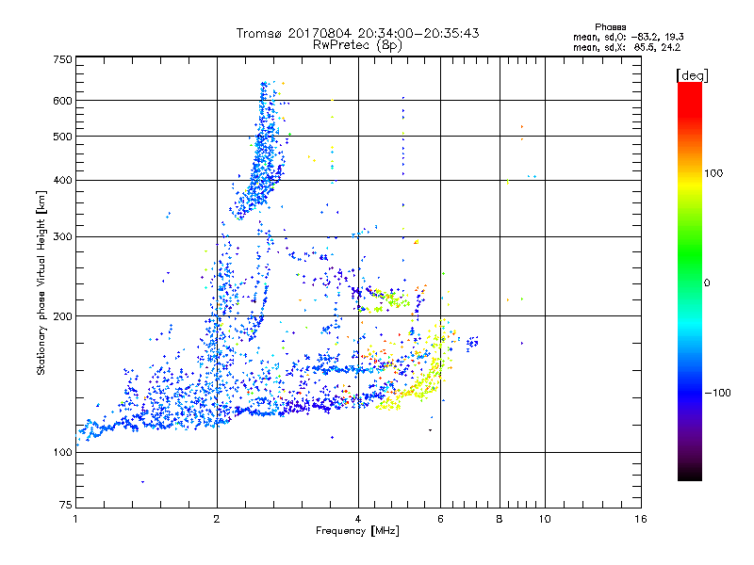Select the colorbar tick label '-100'

pos(717,393)
